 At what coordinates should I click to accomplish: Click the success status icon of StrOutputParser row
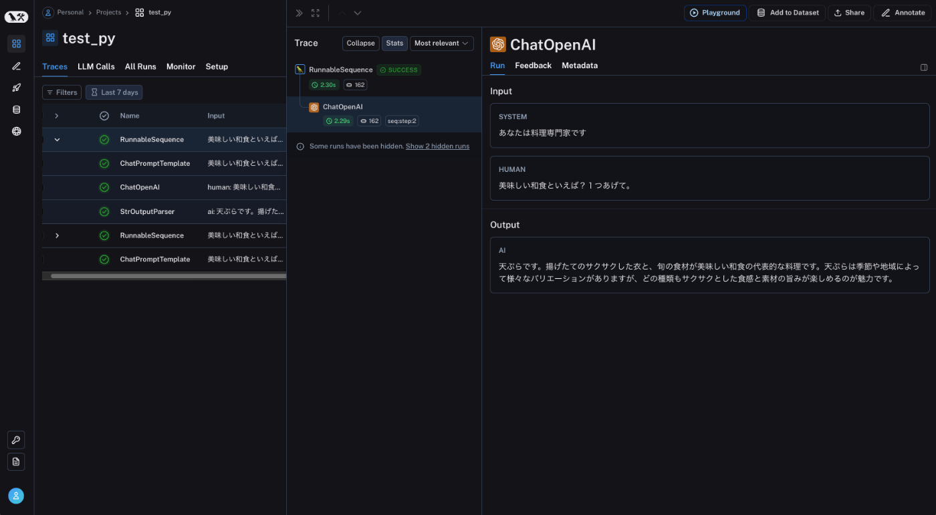104,211
